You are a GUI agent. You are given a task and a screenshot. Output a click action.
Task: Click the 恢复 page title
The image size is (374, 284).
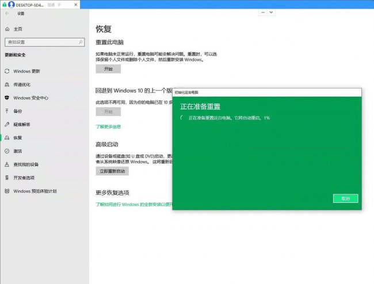104,29
